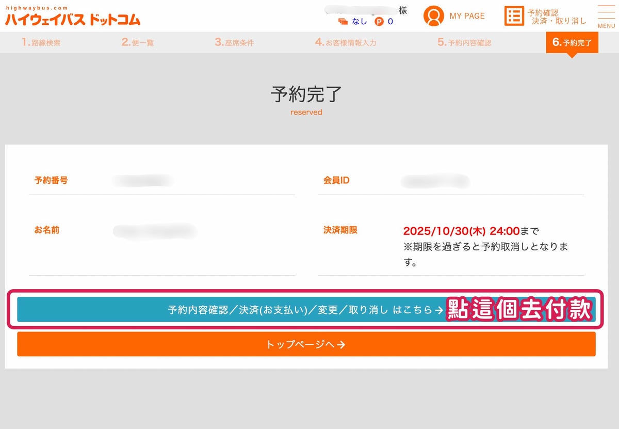This screenshot has width=619, height=429.
Task: Go to step 2. 便一覧
Action: click(138, 42)
